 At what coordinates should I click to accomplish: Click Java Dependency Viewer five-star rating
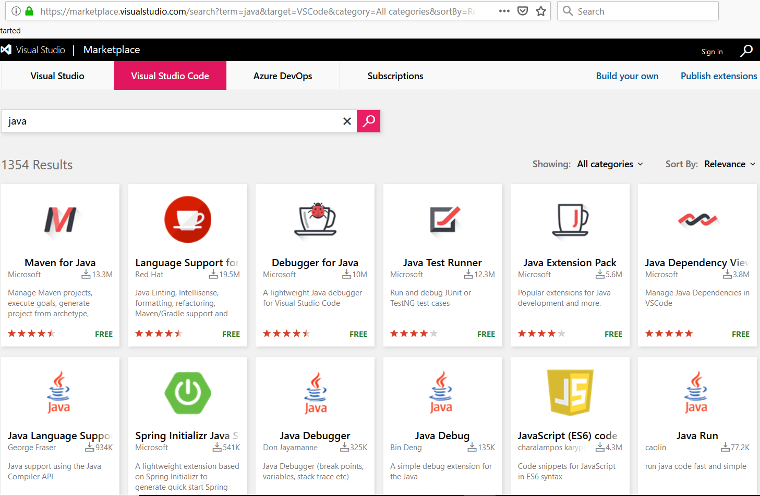[x=669, y=333]
